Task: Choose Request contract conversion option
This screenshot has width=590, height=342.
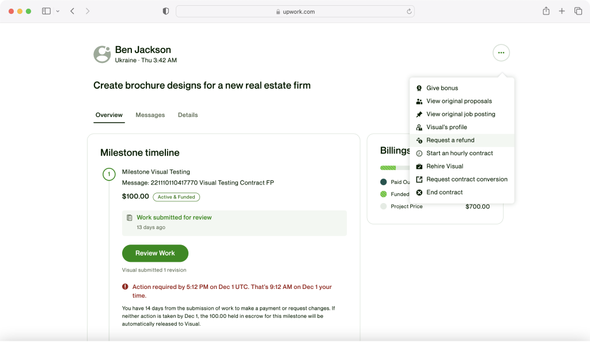Action: point(467,179)
